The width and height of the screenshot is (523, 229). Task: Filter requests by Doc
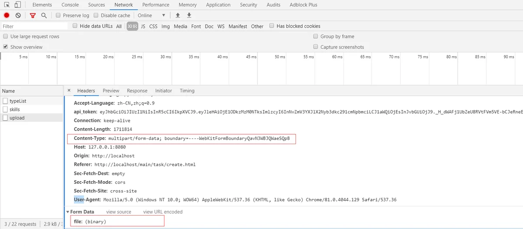coord(209,26)
